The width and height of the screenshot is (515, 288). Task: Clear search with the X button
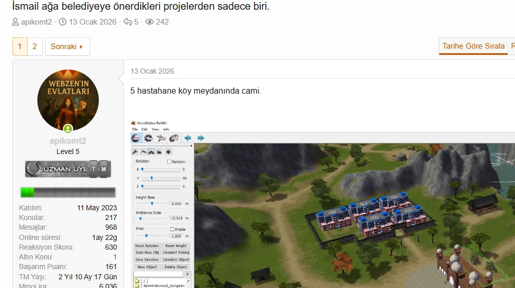pos(187,274)
